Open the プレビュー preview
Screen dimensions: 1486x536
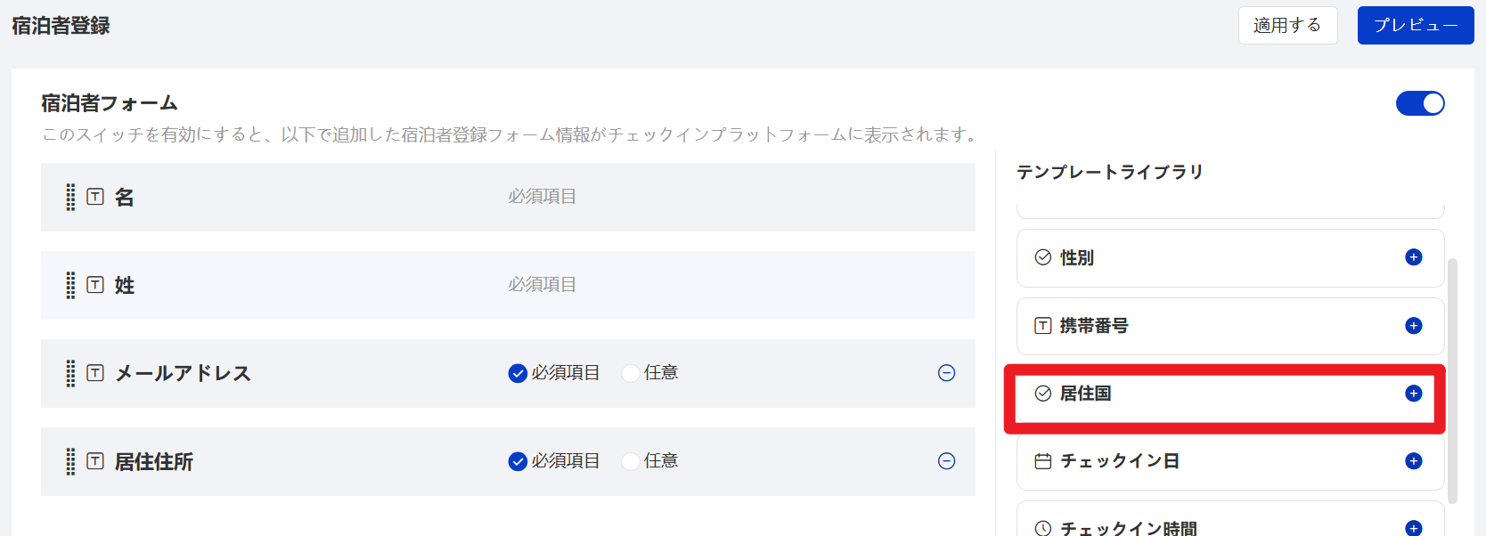pos(1415,25)
